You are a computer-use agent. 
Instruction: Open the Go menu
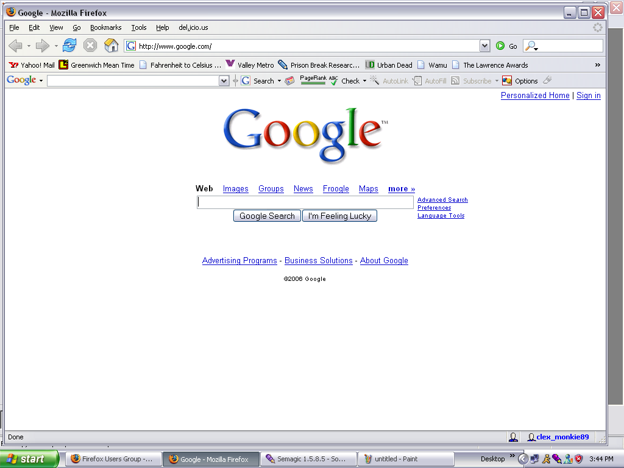tap(76, 27)
